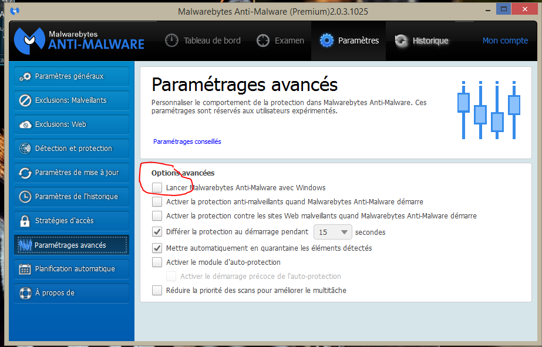Click the large sliders illustration

(489, 110)
